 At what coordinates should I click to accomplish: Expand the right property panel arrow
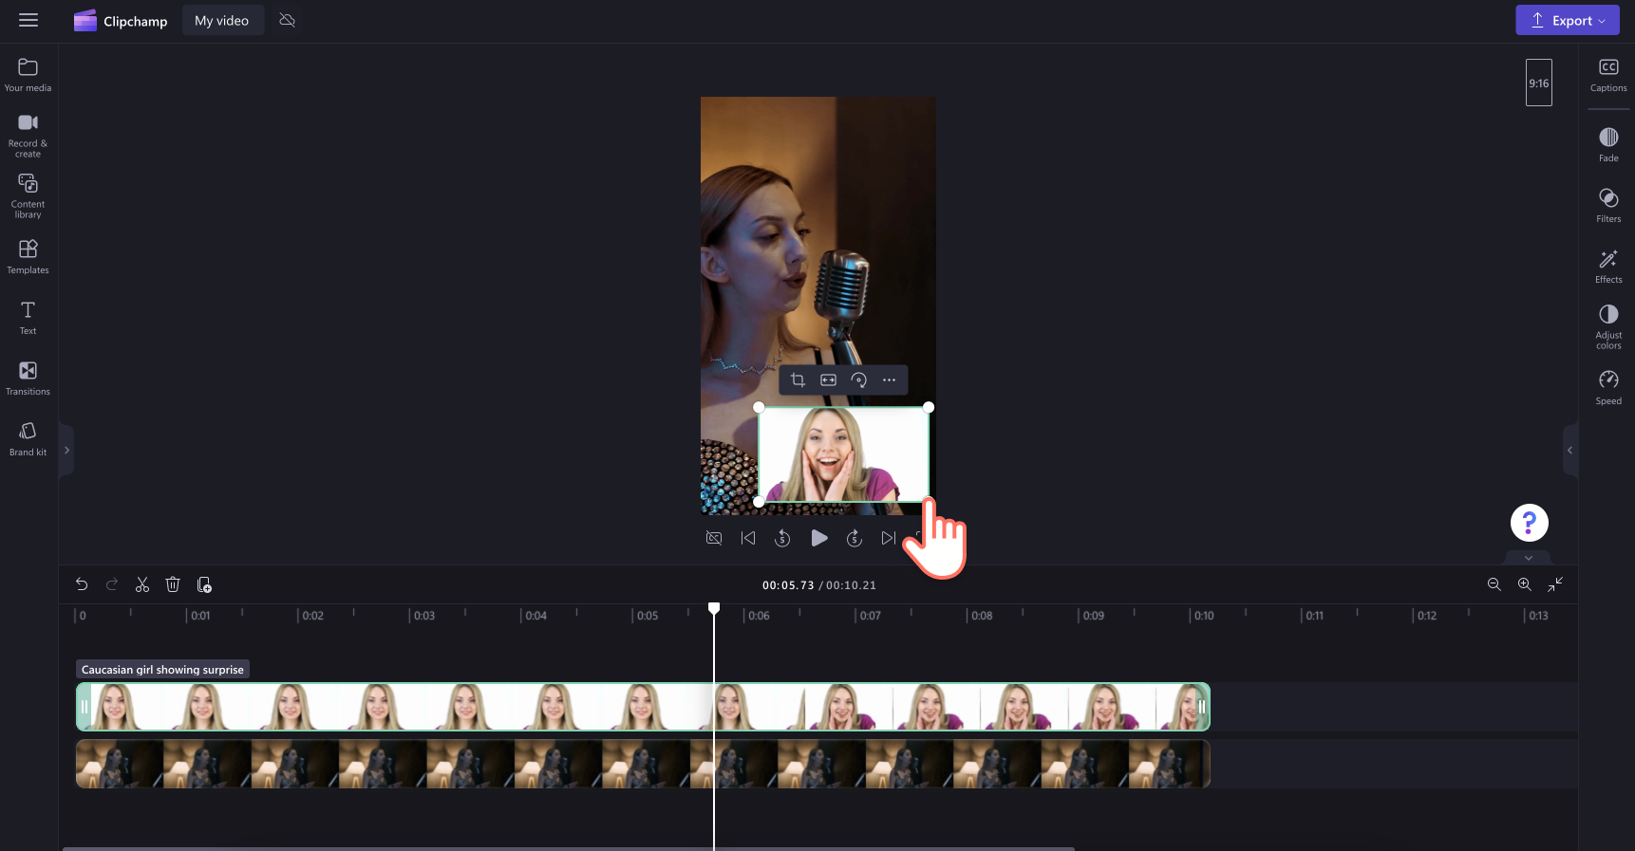pyautogui.click(x=1569, y=450)
